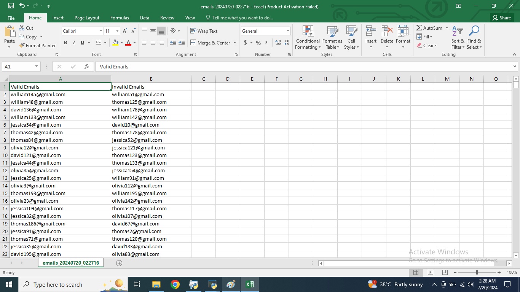Toggle Wrap Text on
Screen dimensions: 520x292
204,31
